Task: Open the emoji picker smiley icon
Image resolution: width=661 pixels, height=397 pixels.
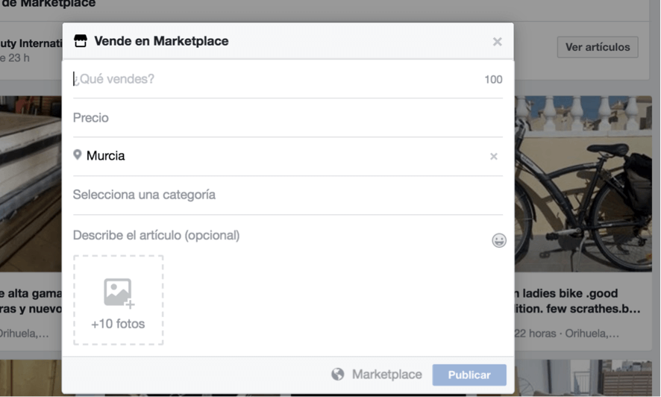Action: [499, 240]
